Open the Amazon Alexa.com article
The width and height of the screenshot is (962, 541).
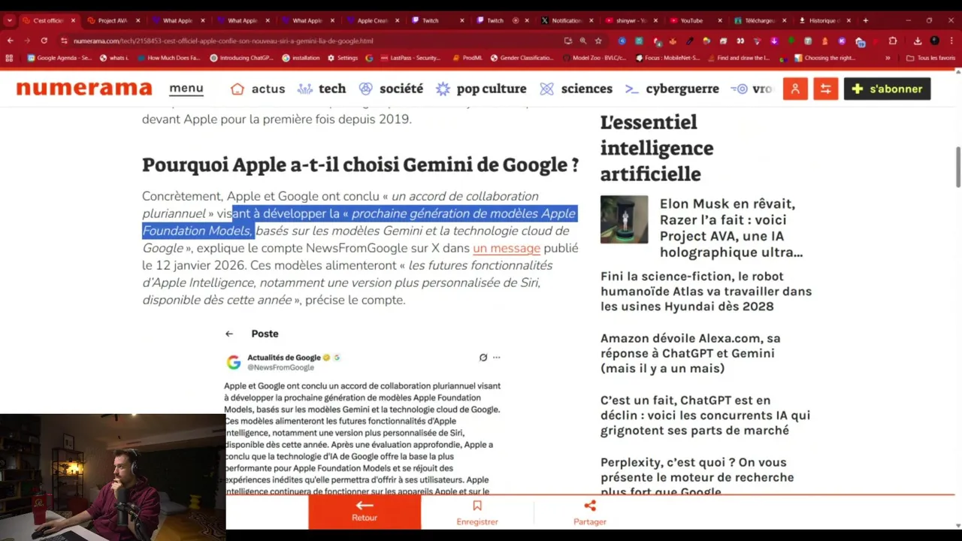point(691,353)
